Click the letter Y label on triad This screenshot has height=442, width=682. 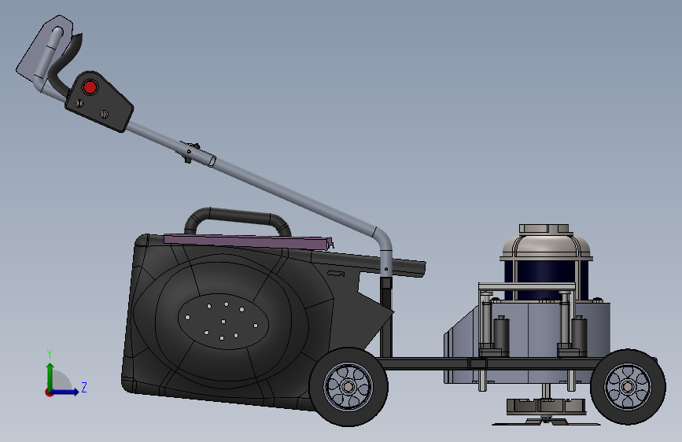click(x=50, y=354)
